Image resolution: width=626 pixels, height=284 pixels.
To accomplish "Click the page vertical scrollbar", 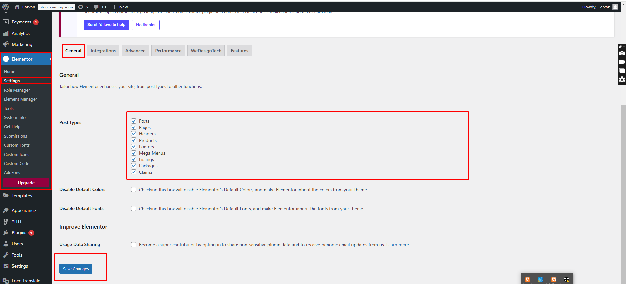I will [623, 194].
